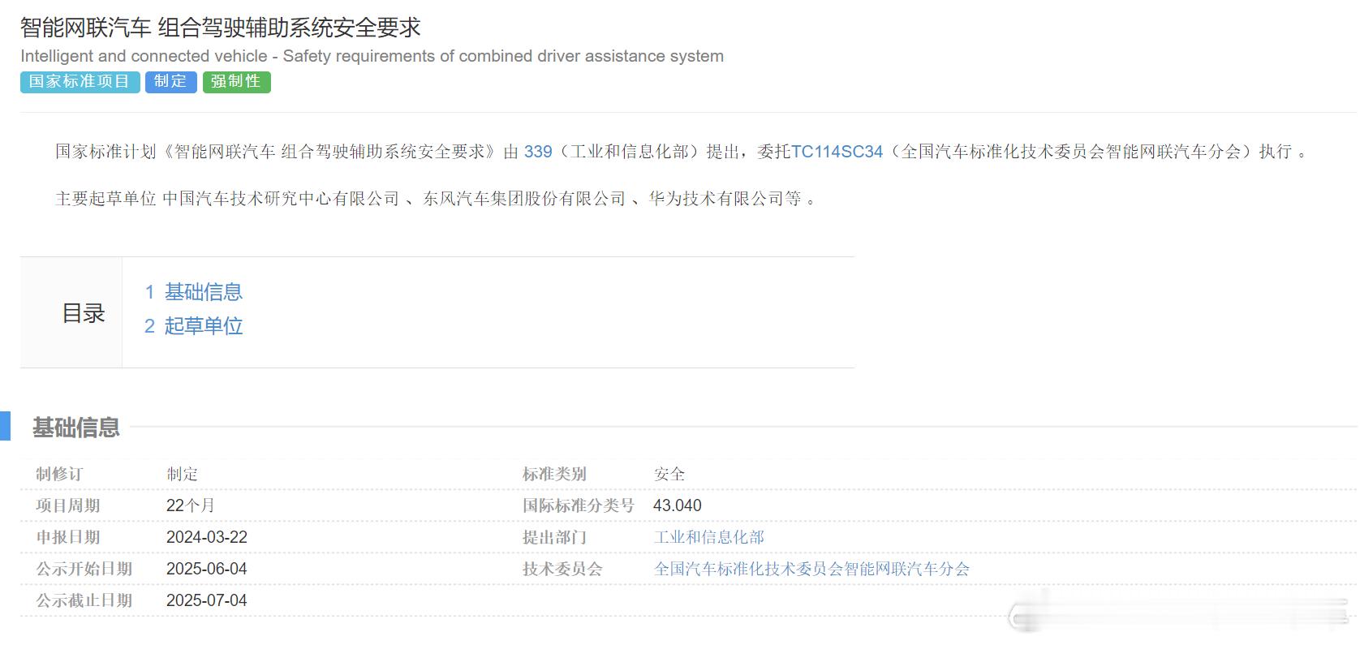The height and width of the screenshot is (645, 1360).
Task: Click the 2024-03-22 date value
Action: pos(207,537)
